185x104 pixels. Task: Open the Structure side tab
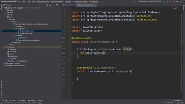1,84
